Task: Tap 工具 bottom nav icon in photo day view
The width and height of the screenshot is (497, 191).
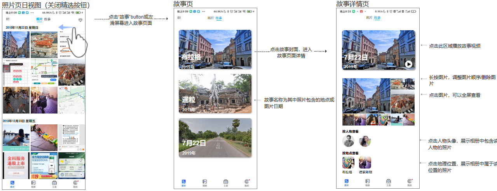Action: coord(54,184)
